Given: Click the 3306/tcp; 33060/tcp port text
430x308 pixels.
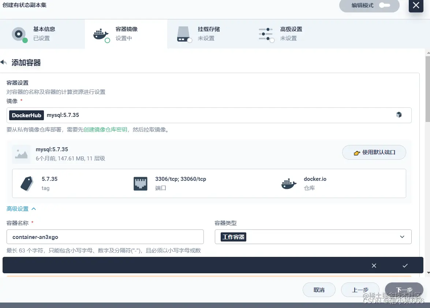Looking at the screenshot, I should 180,179.
